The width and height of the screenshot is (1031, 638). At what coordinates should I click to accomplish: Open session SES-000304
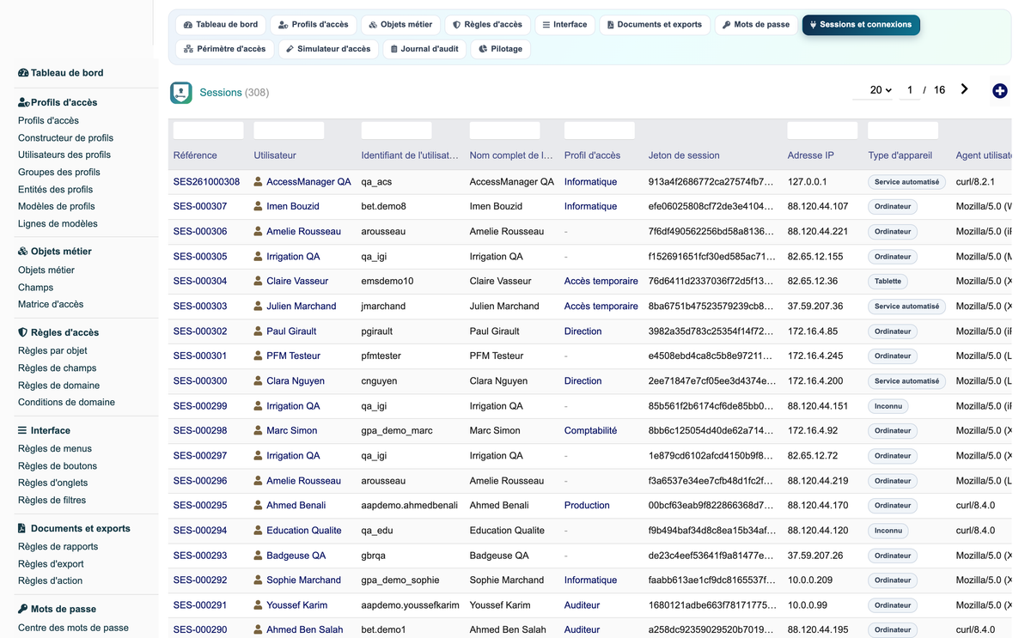[x=200, y=281]
